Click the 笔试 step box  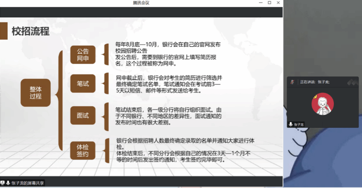83,83
